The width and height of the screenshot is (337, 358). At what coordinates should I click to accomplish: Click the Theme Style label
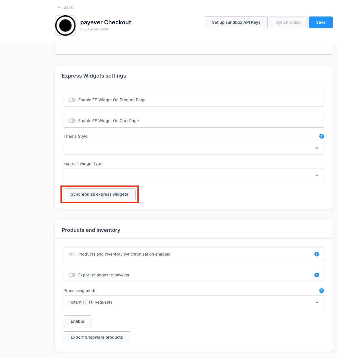[75, 136]
